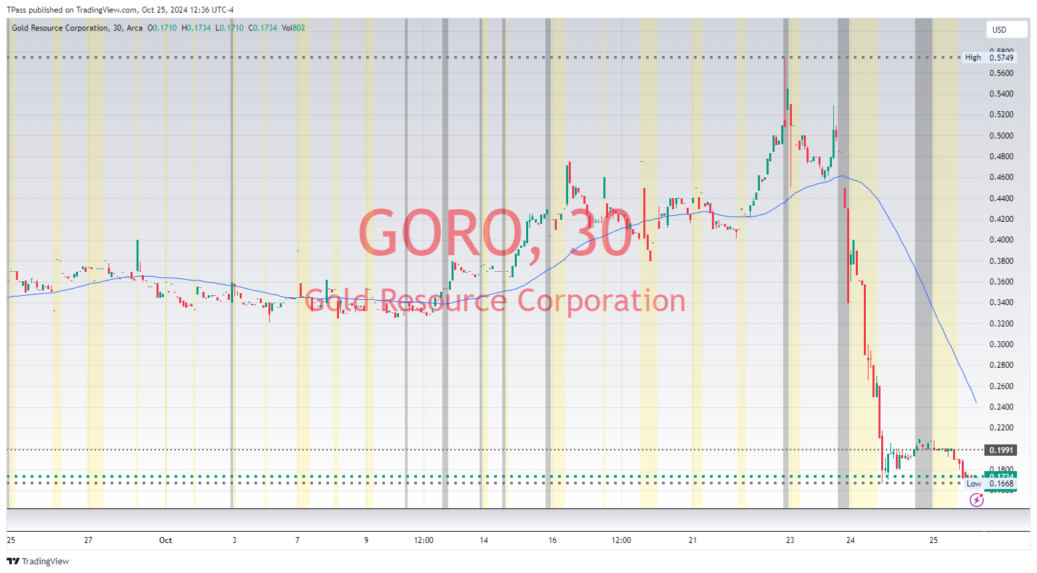Click the 'Oct' label on time axis
This screenshot has height=573, width=1037.
coord(166,540)
